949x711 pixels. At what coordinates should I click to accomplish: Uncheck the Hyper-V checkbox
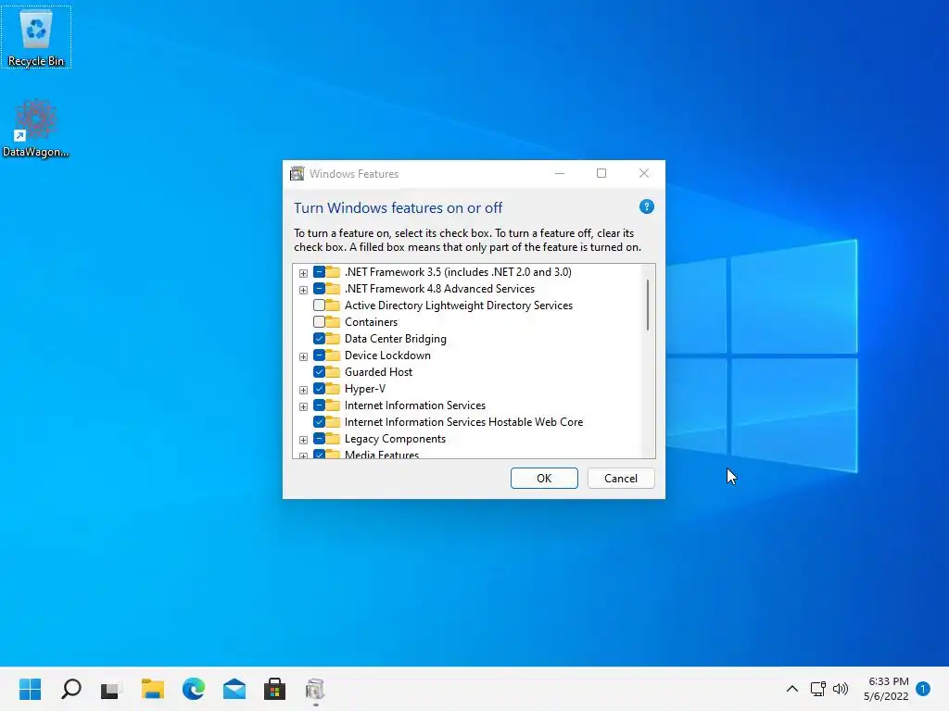(319, 388)
